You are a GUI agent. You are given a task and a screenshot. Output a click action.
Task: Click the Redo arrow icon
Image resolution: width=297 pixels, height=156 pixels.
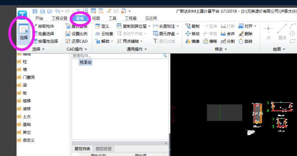(68, 11)
